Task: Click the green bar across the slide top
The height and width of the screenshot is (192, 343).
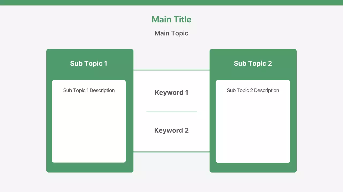Action: [171, 3]
